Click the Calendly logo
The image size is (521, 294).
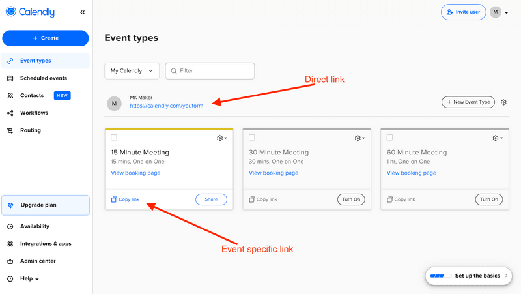point(30,12)
